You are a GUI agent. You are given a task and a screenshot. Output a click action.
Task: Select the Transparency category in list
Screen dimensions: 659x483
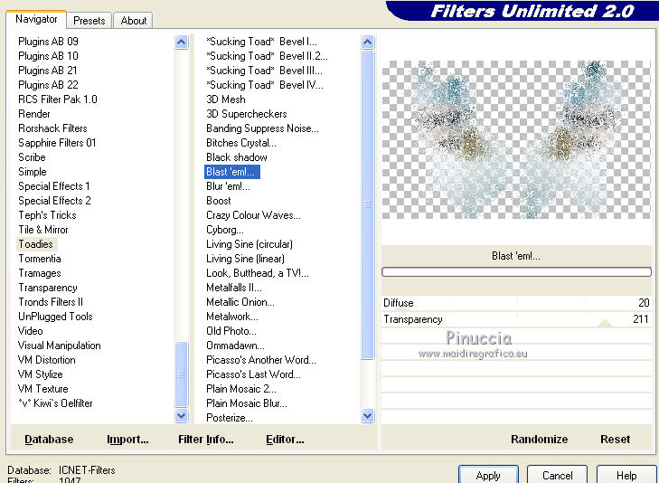48,288
